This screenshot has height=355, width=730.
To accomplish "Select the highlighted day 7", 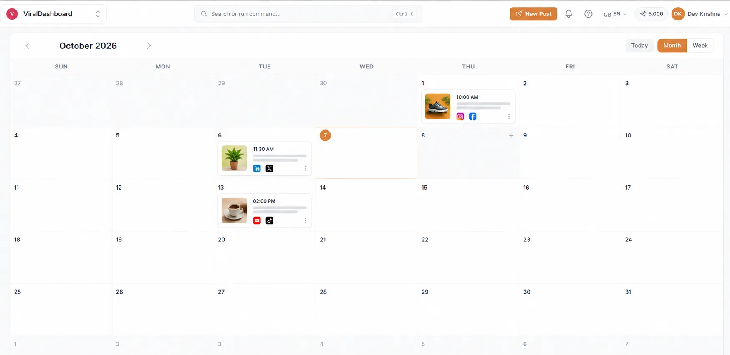I will click(325, 135).
